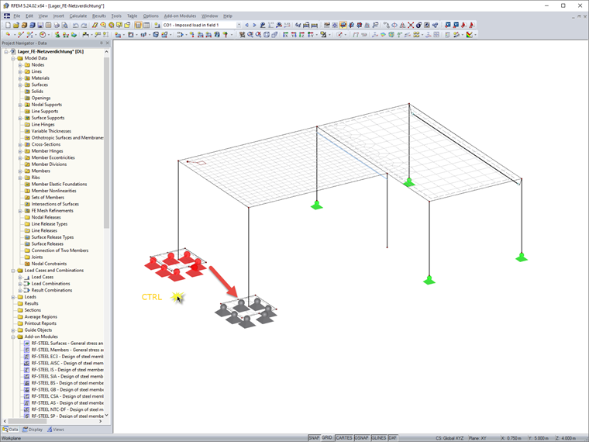Open existing file folder icon
589x442 pixels.
coord(15,25)
